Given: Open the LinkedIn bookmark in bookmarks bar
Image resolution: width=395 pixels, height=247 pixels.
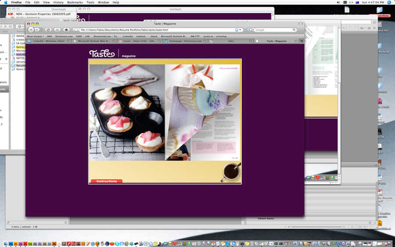Looking at the screenshot, I should (128, 36).
